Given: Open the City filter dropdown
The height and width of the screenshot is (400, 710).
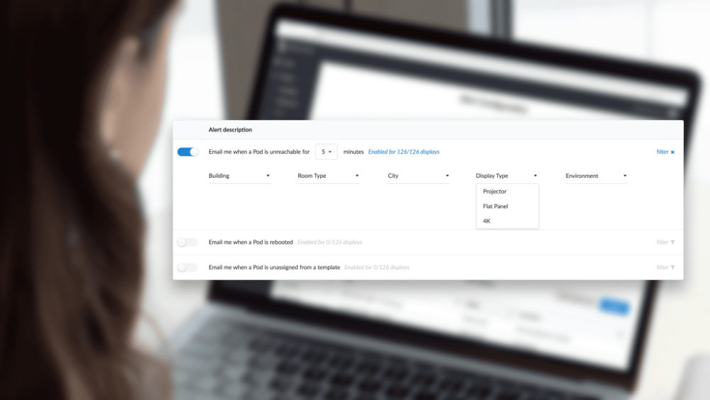Looking at the screenshot, I should pos(418,175).
